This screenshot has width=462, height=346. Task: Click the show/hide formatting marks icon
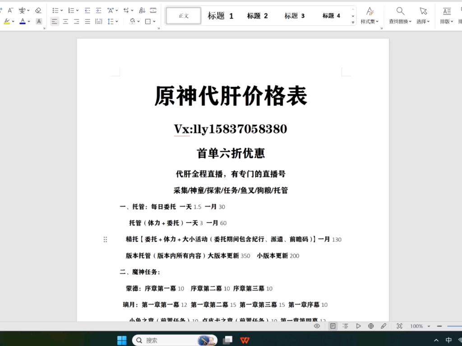(x=153, y=10)
